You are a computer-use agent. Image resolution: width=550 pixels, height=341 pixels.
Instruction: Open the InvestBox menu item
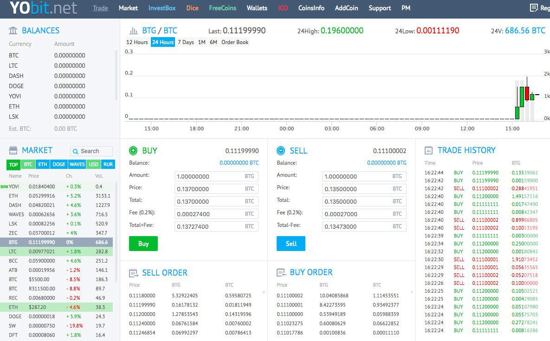click(162, 8)
